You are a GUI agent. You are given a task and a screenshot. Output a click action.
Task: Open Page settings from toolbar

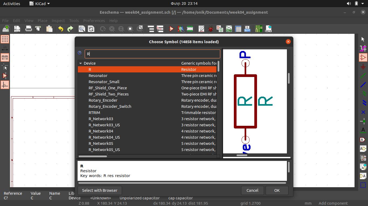point(17,29)
